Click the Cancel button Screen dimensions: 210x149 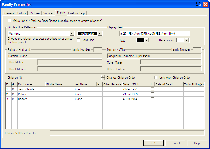click(175, 143)
